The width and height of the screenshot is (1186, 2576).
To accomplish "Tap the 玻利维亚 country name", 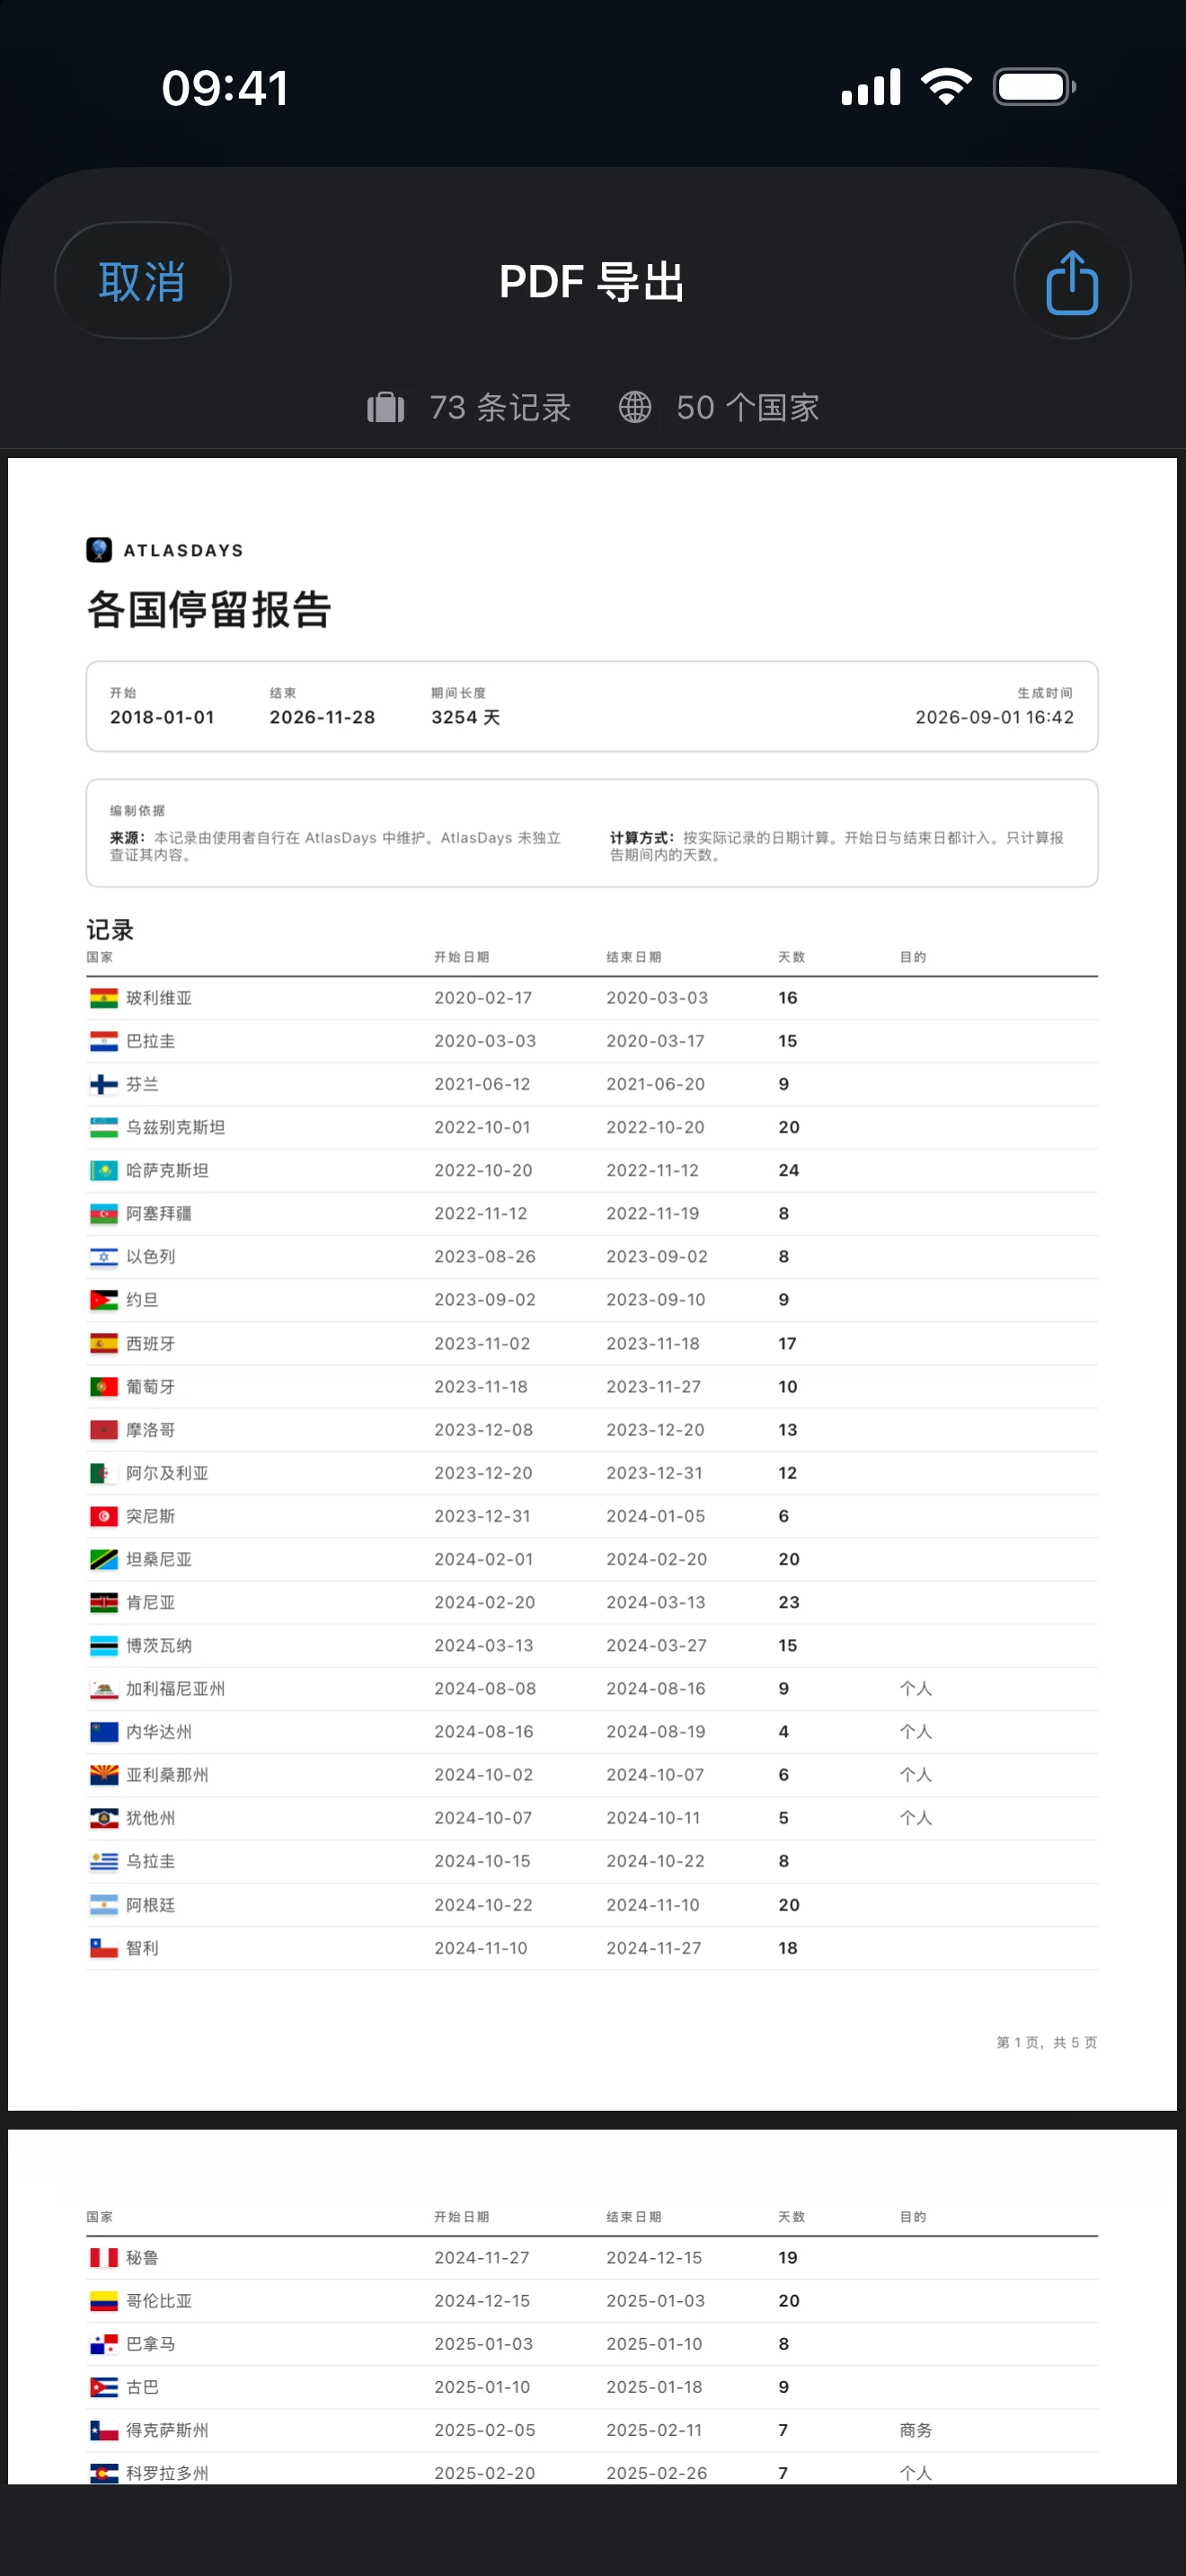I will [159, 998].
